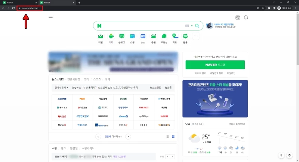Select the 쇼핑 tab in shopping section

point(54,148)
